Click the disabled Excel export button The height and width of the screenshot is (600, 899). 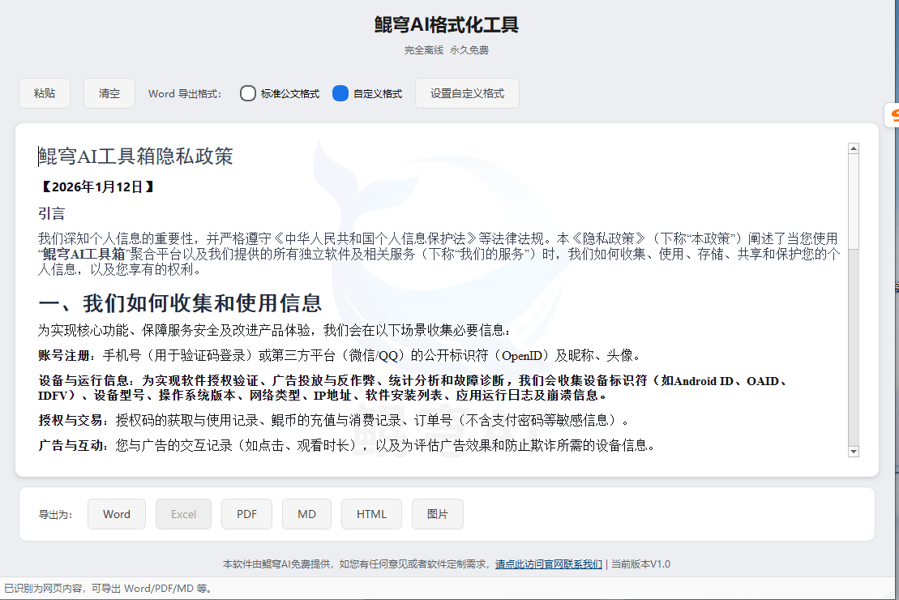click(x=183, y=513)
